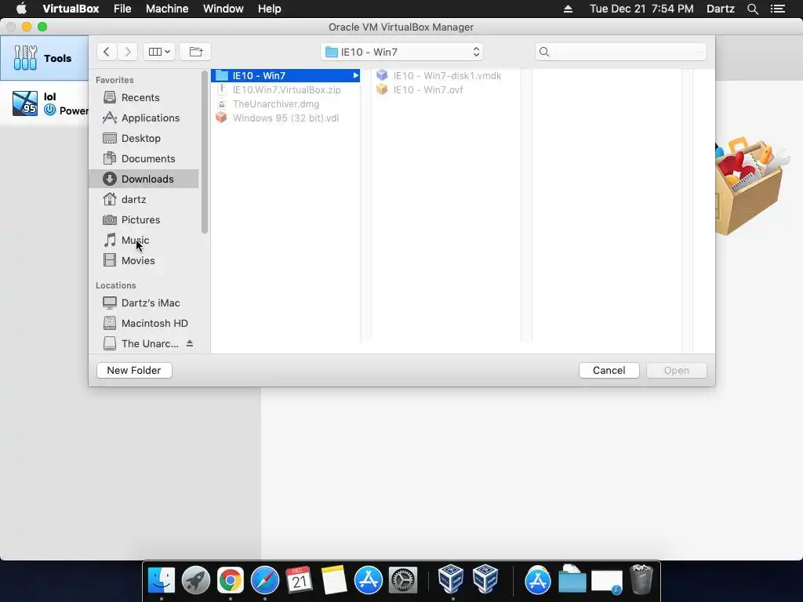Screen dimensions: 803x602
Task: Click IE10 - Win7-disk1.vmdk file
Action: [439, 75]
